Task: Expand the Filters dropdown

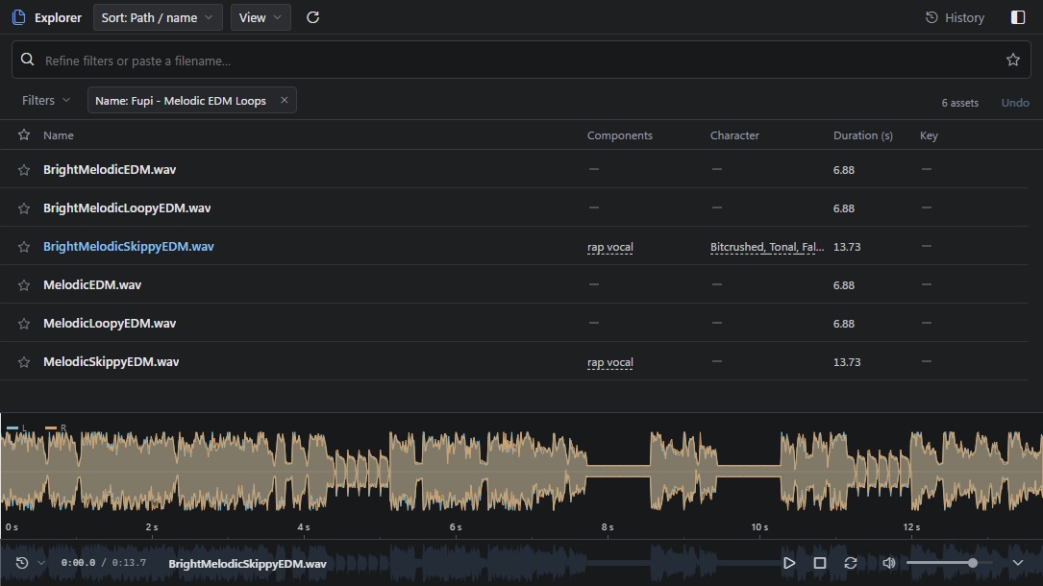Action: click(x=45, y=100)
